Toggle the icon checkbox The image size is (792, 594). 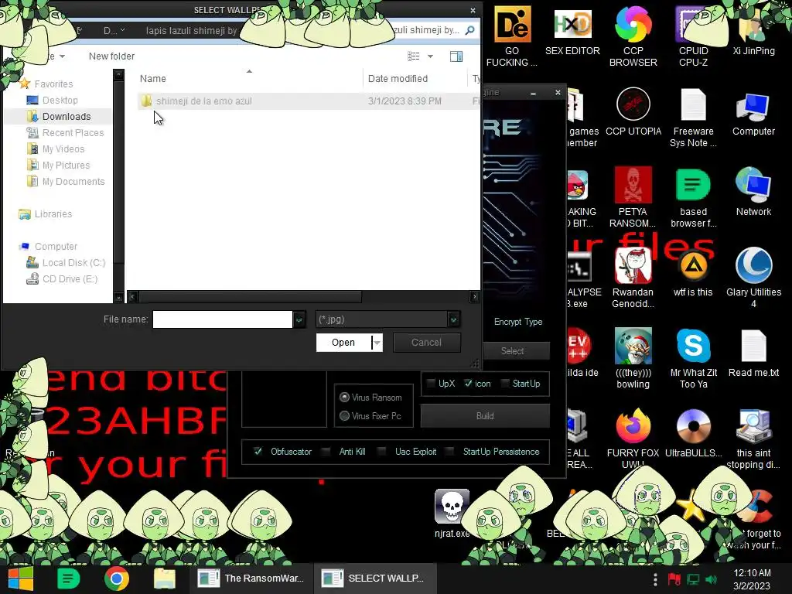coord(468,384)
